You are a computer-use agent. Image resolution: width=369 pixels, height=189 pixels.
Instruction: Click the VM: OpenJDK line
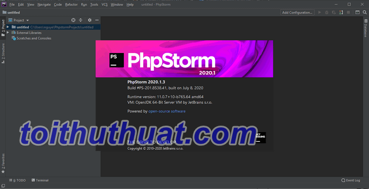(x=170, y=103)
